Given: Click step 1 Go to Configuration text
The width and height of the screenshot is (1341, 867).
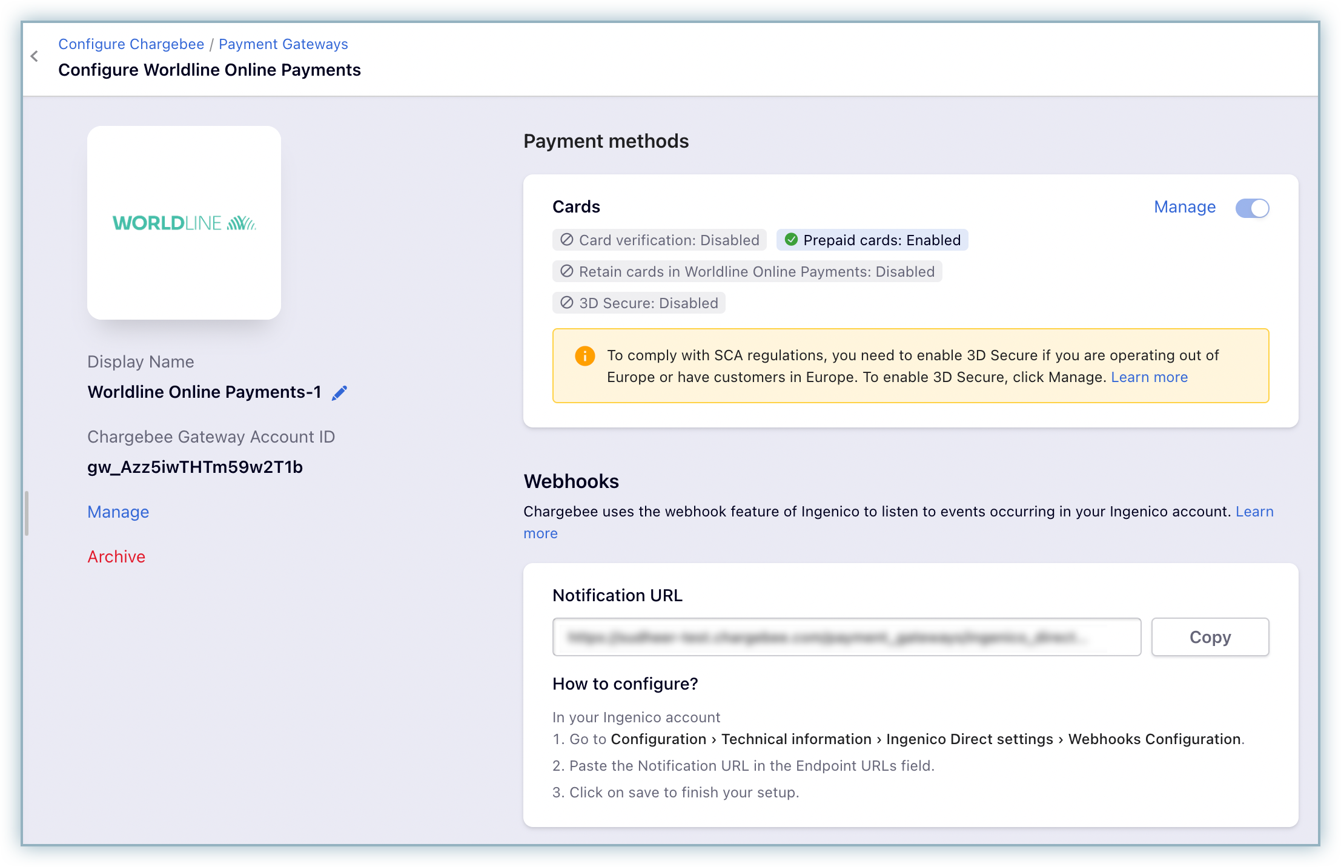Looking at the screenshot, I should tap(898, 739).
